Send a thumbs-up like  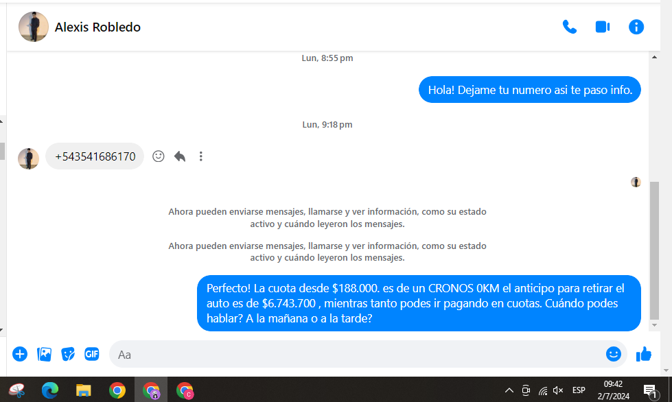(x=644, y=354)
